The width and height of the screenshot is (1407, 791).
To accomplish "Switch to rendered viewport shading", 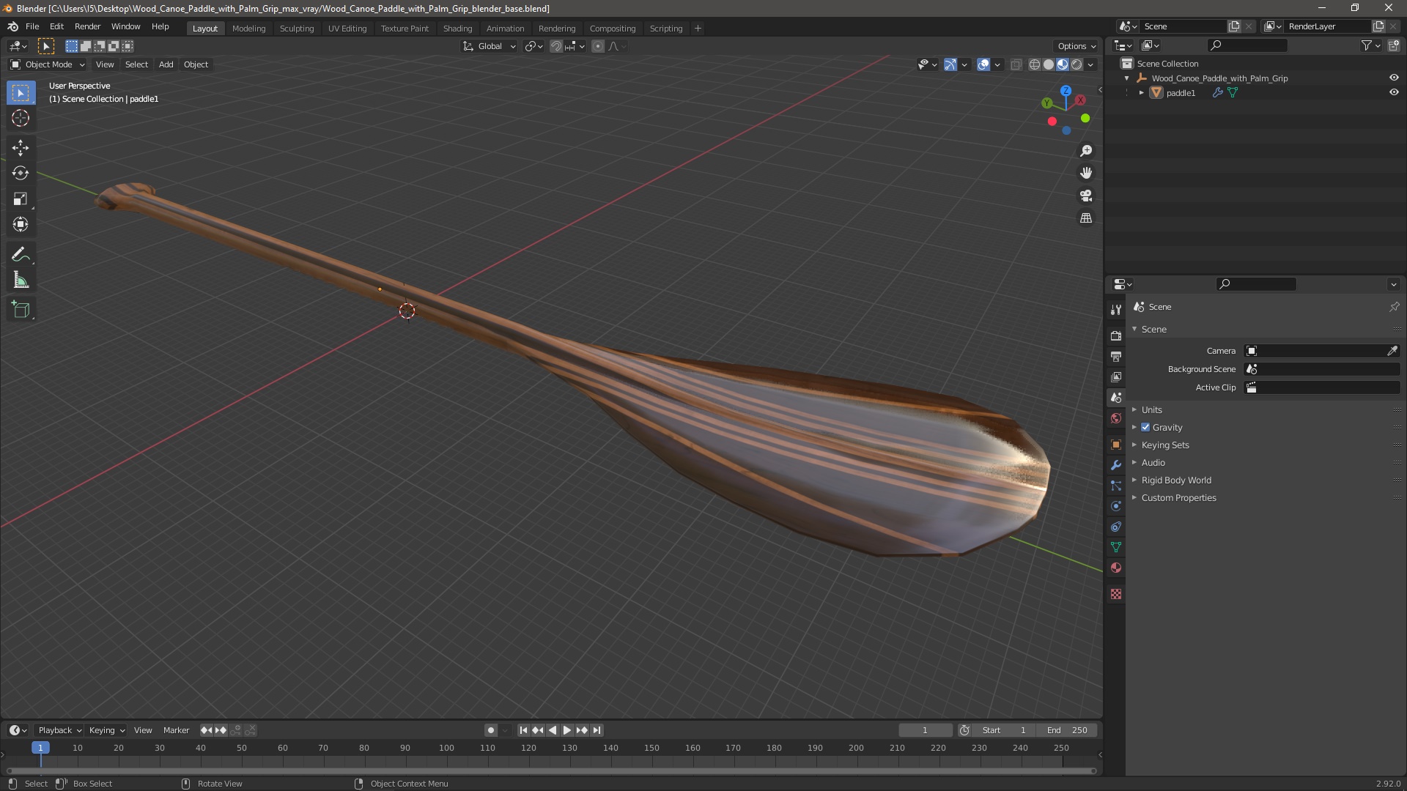I will tap(1077, 64).
